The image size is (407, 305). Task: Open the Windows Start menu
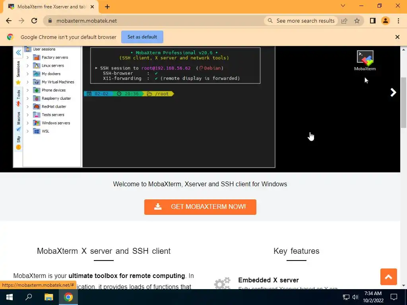pyautogui.click(x=10, y=297)
